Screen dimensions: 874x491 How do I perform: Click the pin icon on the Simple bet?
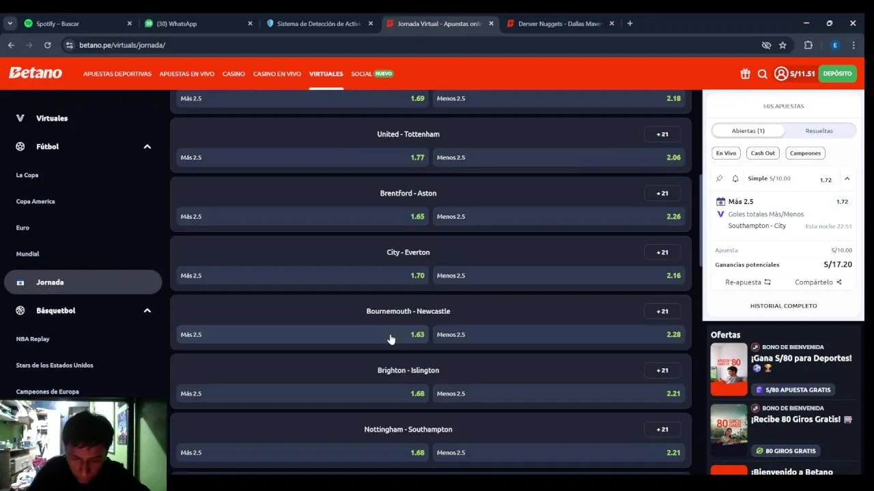[719, 179]
